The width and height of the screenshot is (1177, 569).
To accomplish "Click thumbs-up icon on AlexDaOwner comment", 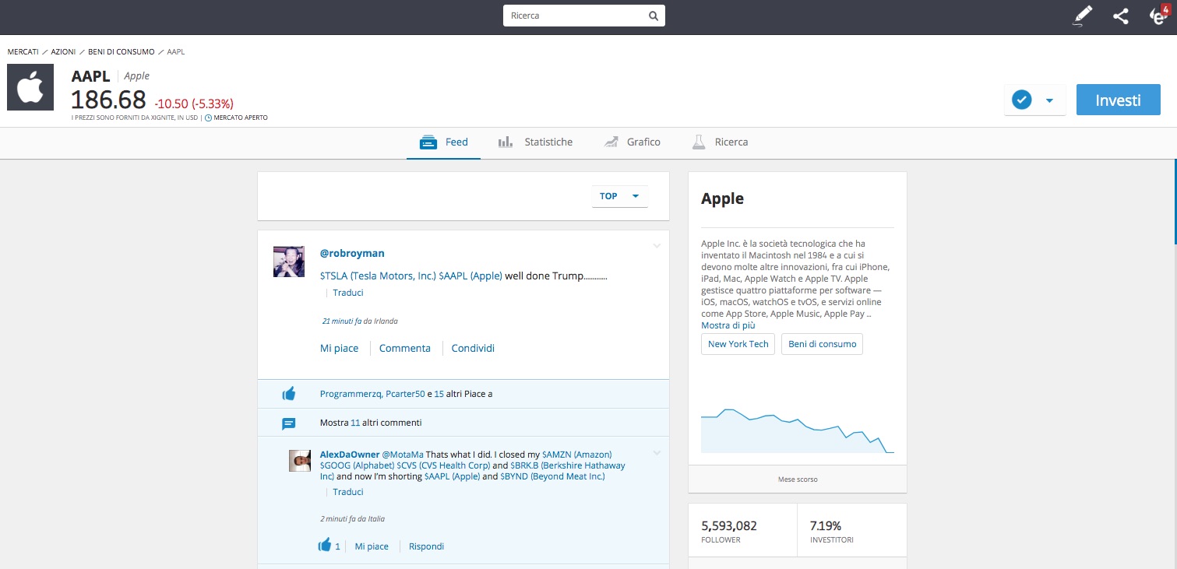I will (x=325, y=546).
